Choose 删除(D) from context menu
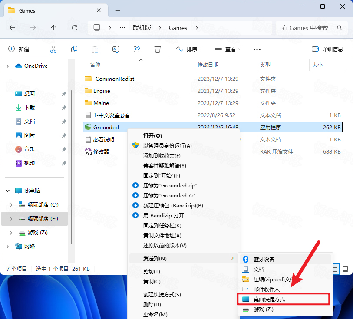Screen dimensions: 353x319 click(184, 304)
